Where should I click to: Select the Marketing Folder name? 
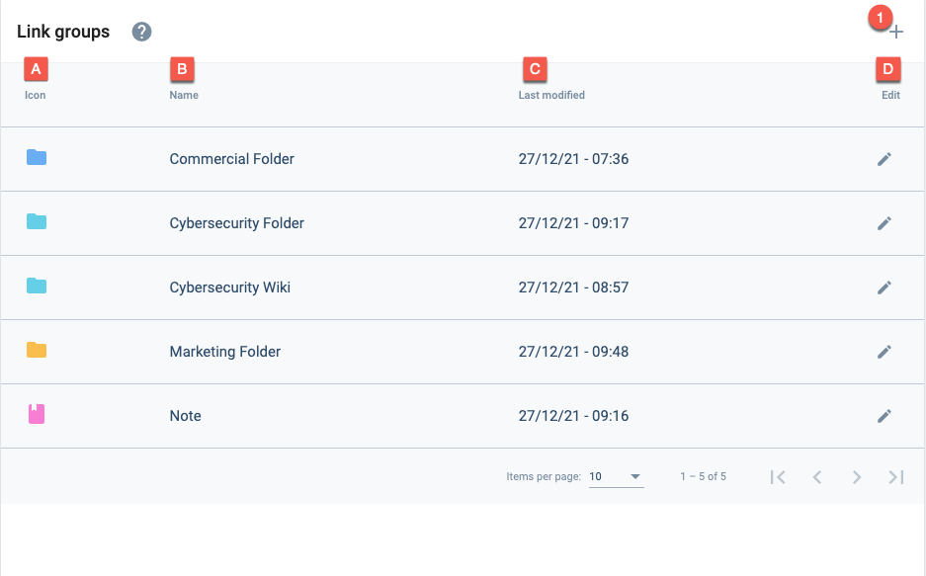tap(225, 352)
